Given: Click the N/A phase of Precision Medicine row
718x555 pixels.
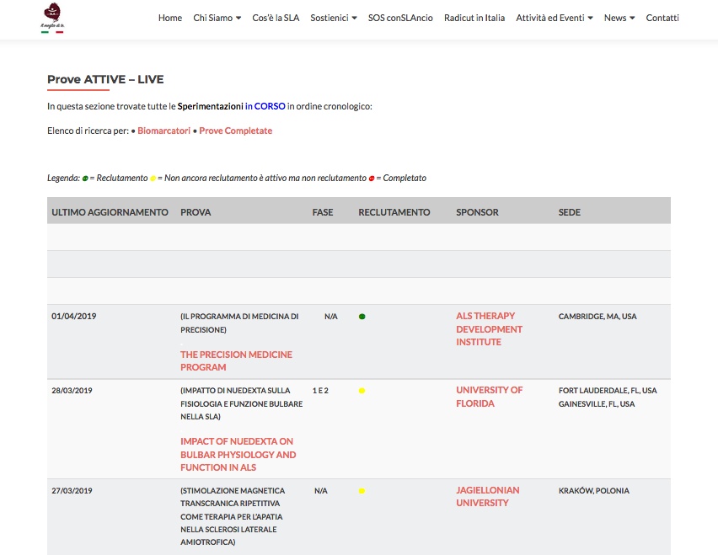Looking at the screenshot, I should click(x=330, y=316).
